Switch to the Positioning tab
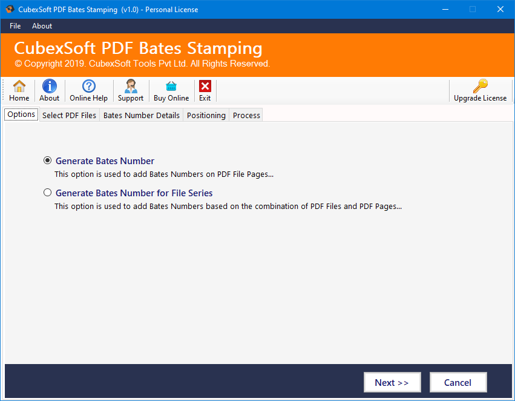 click(x=206, y=114)
